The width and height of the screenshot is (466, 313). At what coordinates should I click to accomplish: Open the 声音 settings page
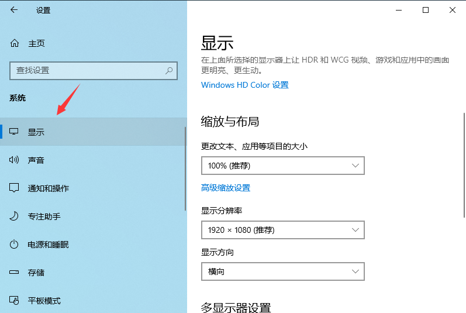click(x=36, y=160)
